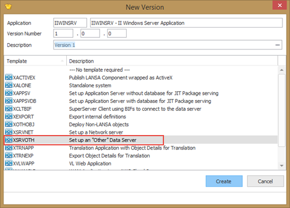Click the Create button
This screenshot has width=290, height=208.
point(224,181)
